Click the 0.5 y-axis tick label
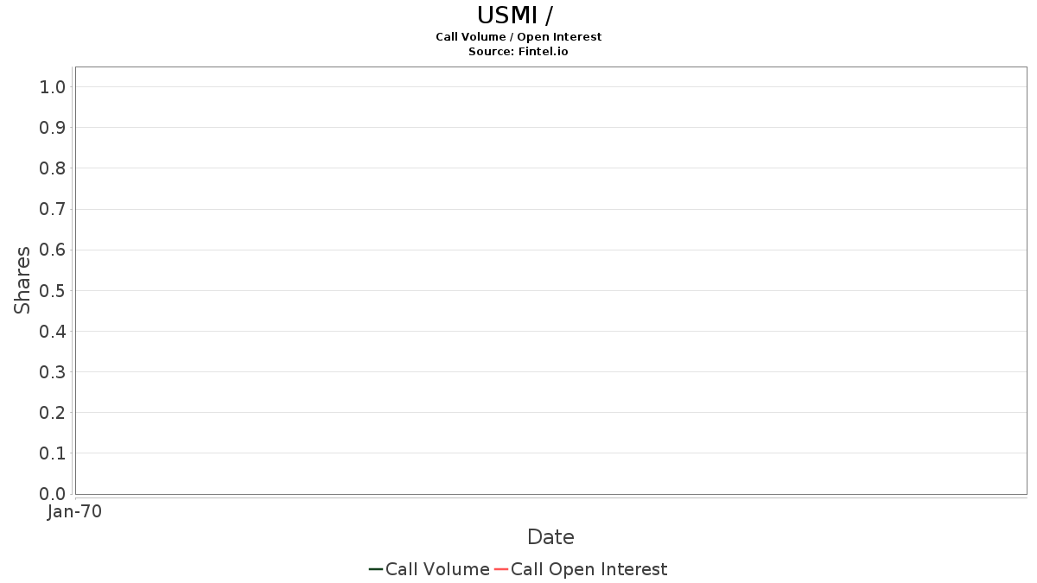Viewport: 1037px width, 583px height. click(x=53, y=290)
